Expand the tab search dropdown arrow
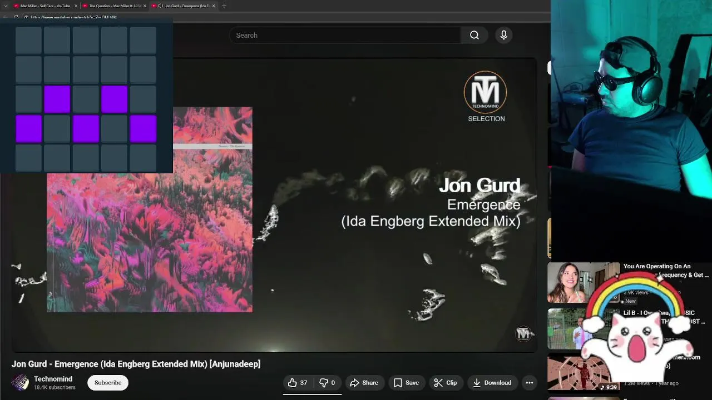This screenshot has height=400, width=712. click(6, 6)
